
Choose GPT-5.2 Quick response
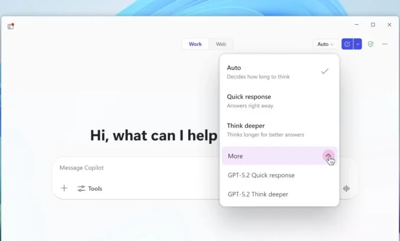pos(279,175)
